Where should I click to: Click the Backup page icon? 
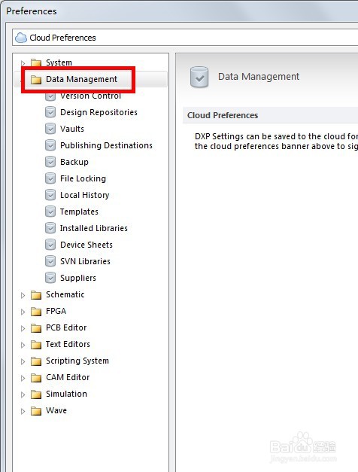[x=50, y=162]
